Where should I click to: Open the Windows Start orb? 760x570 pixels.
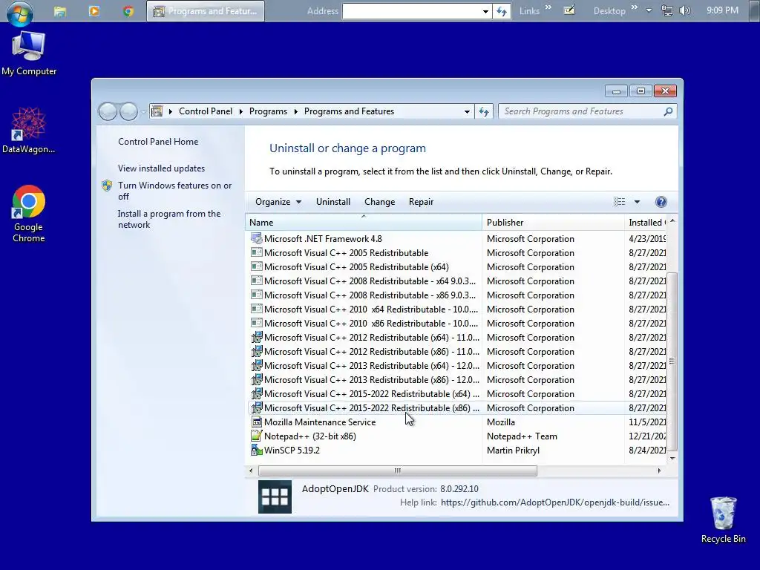(19, 12)
